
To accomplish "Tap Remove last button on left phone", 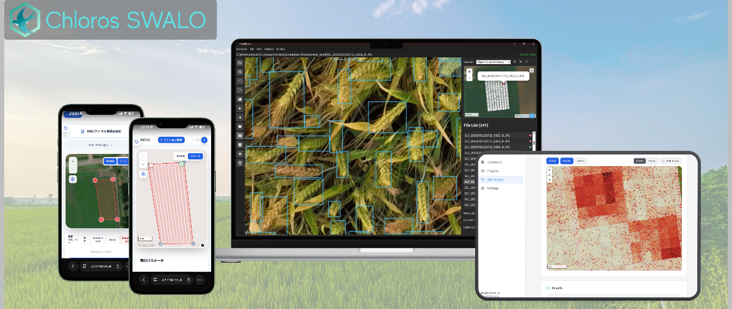I will coord(98,239).
